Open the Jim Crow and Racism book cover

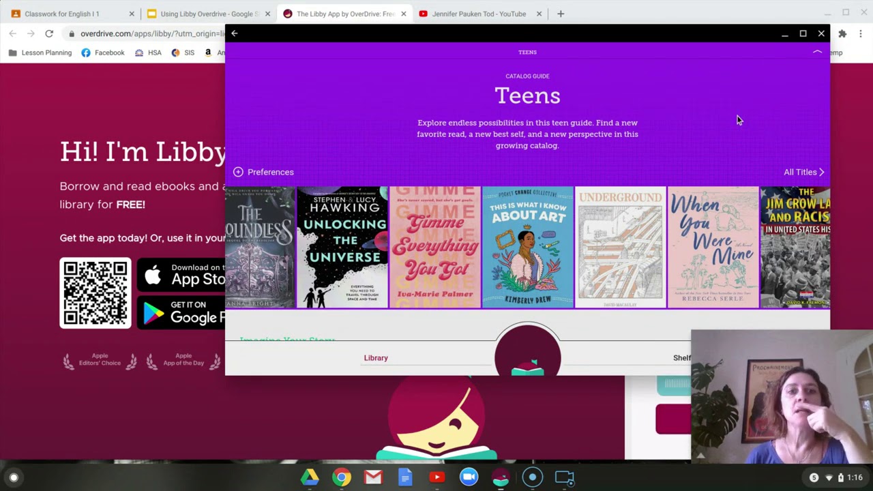pos(795,247)
